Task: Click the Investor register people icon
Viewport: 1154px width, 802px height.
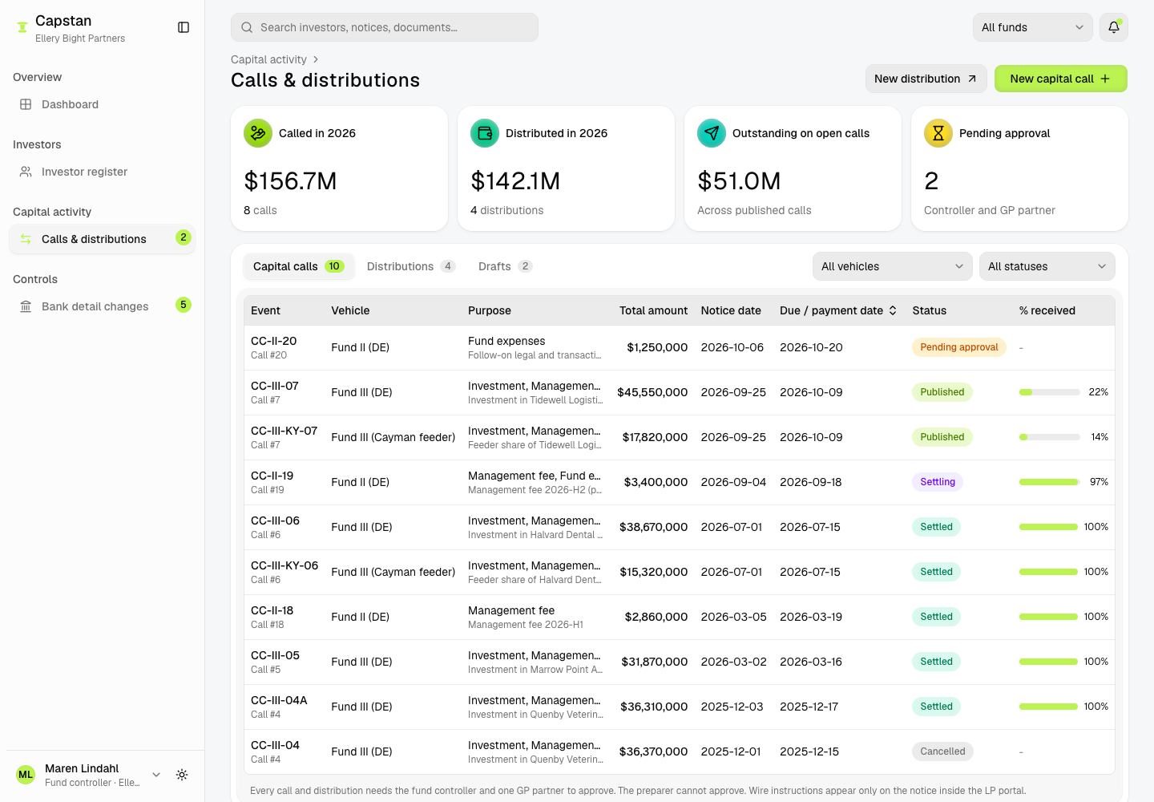Action: click(x=26, y=172)
